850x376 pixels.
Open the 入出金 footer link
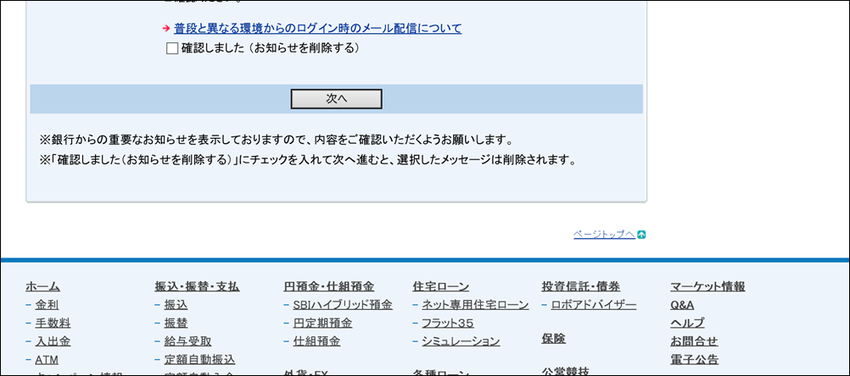click(x=53, y=341)
